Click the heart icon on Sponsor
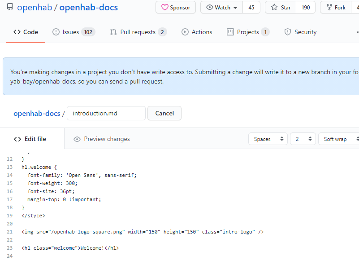The height and width of the screenshot is (260, 359). [165, 8]
